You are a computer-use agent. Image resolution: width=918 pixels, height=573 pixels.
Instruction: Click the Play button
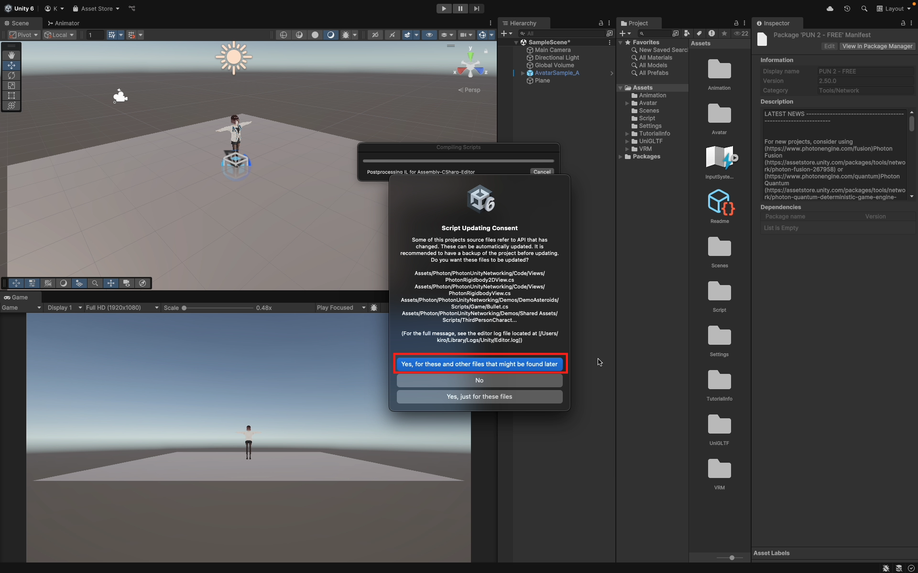click(444, 9)
